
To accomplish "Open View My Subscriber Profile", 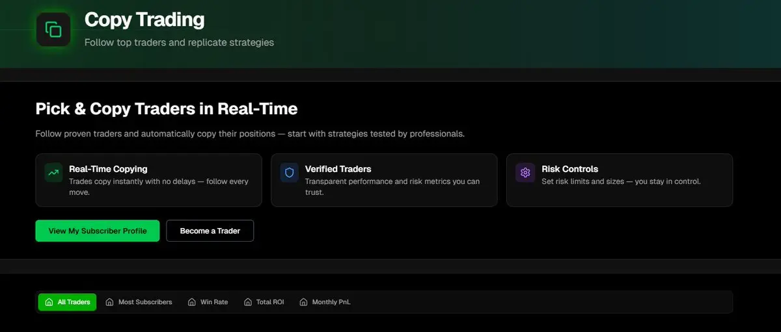I will click(x=98, y=231).
